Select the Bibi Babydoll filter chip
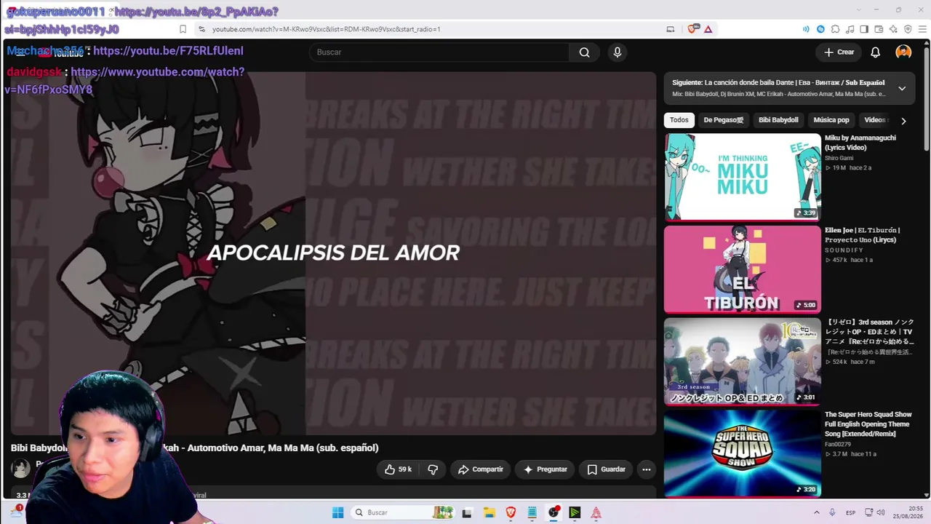The image size is (931, 524). coord(778,120)
